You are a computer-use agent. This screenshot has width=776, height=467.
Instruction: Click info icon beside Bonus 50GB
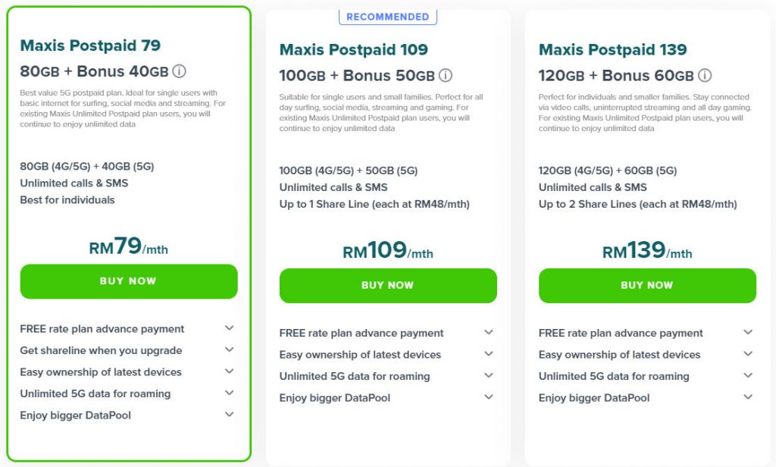[446, 75]
